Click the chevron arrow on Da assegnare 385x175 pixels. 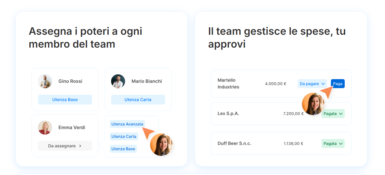tap(80, 146)
